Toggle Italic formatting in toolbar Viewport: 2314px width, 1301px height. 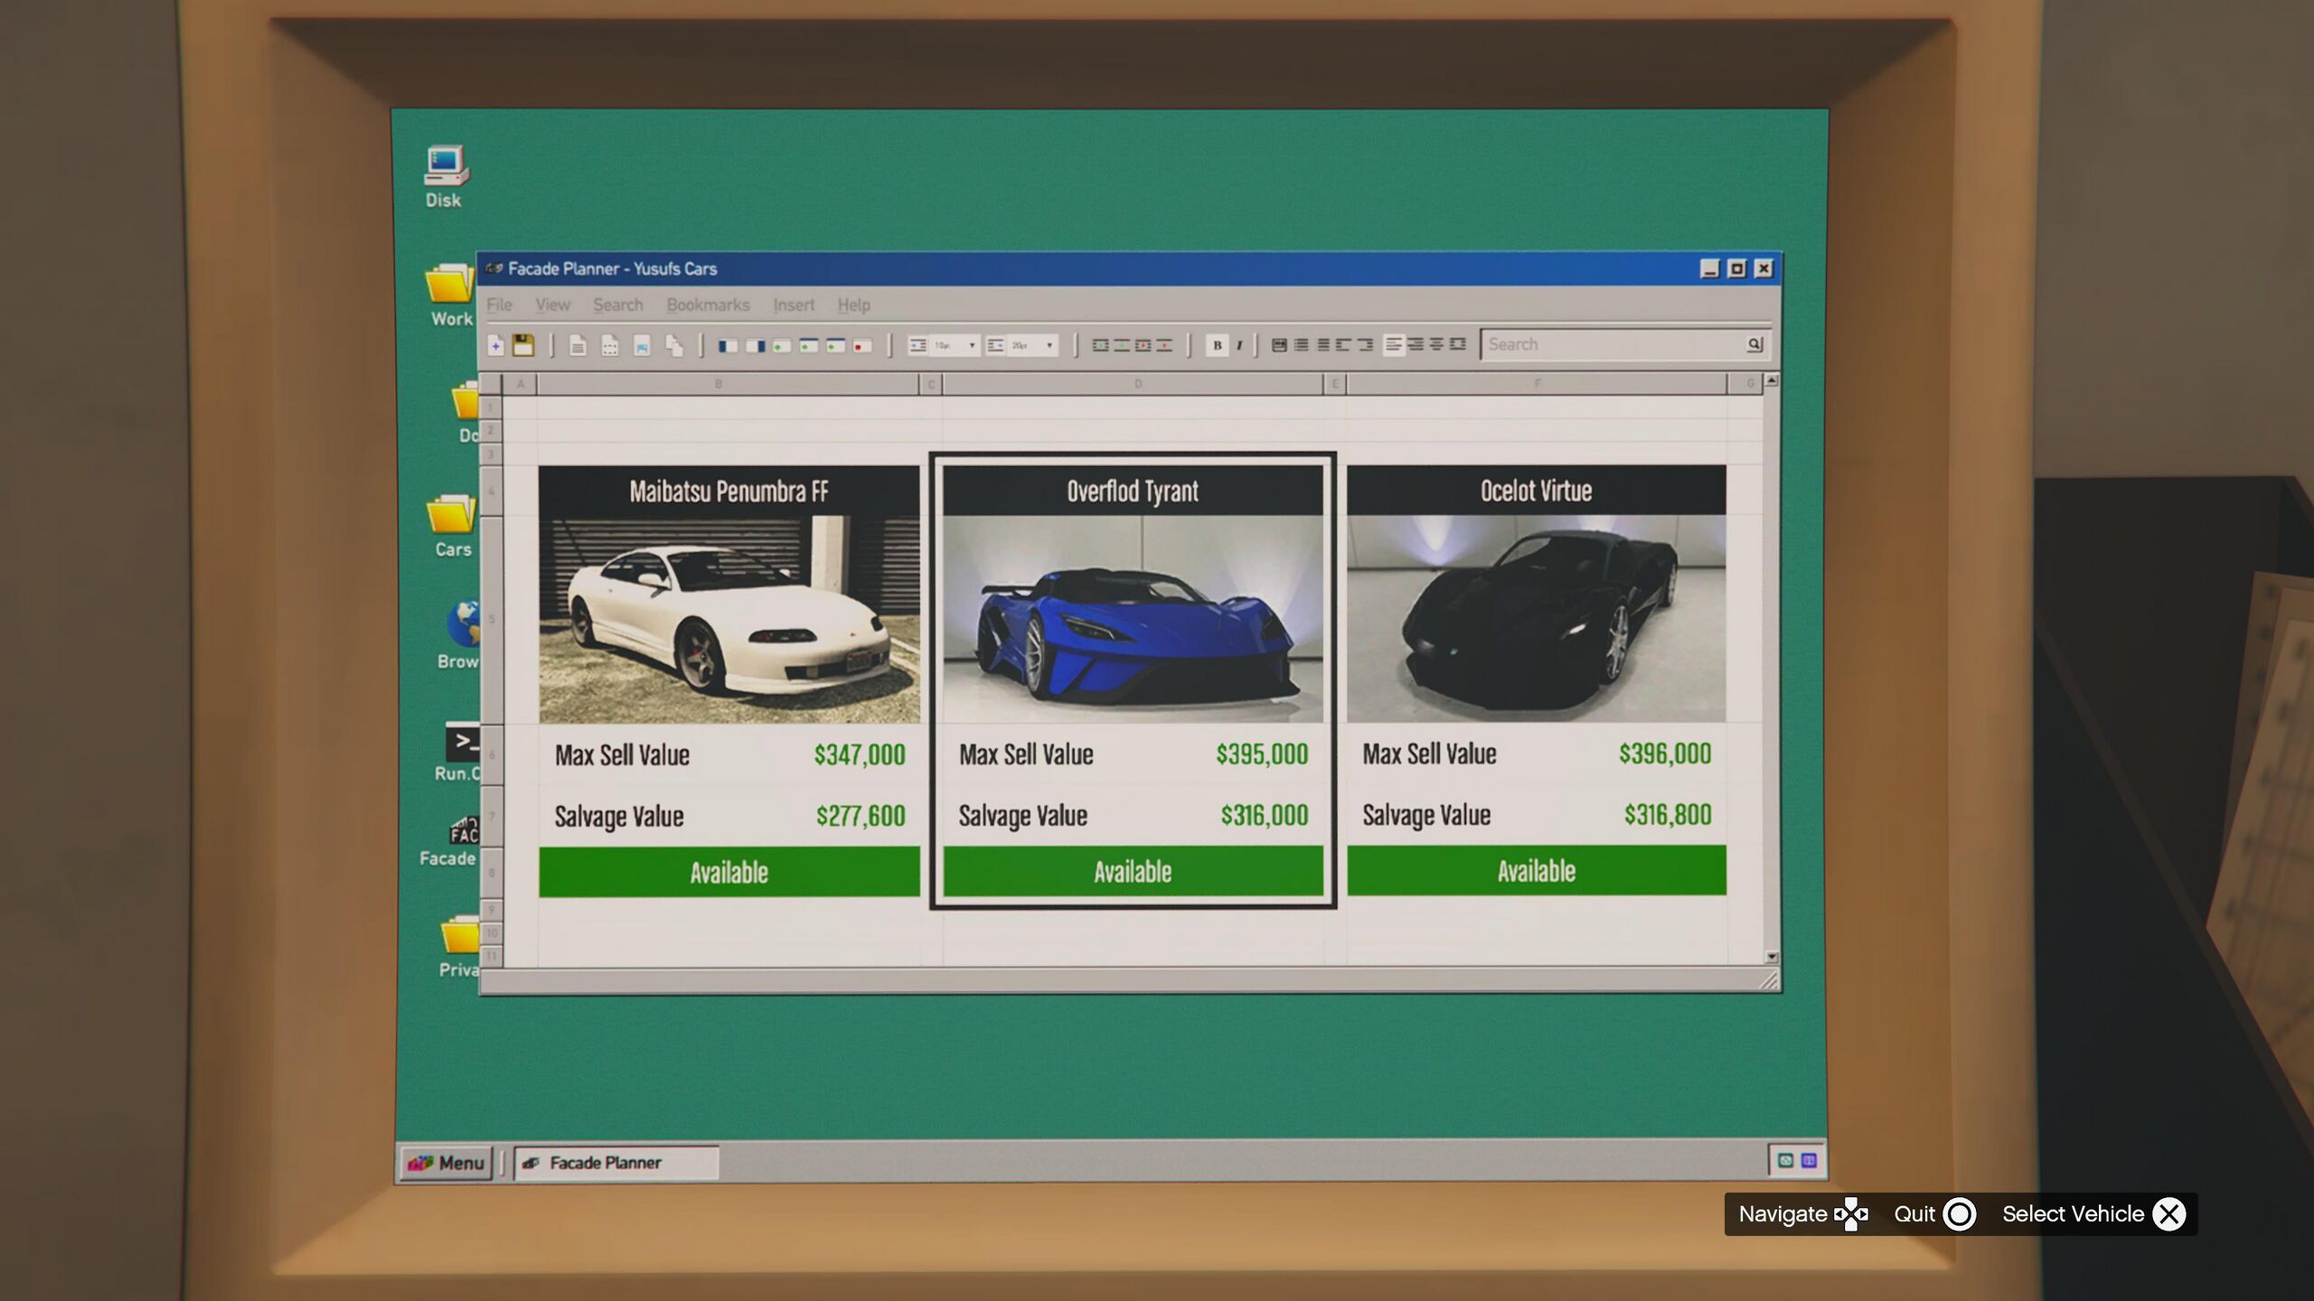[x=1239, y=345]
